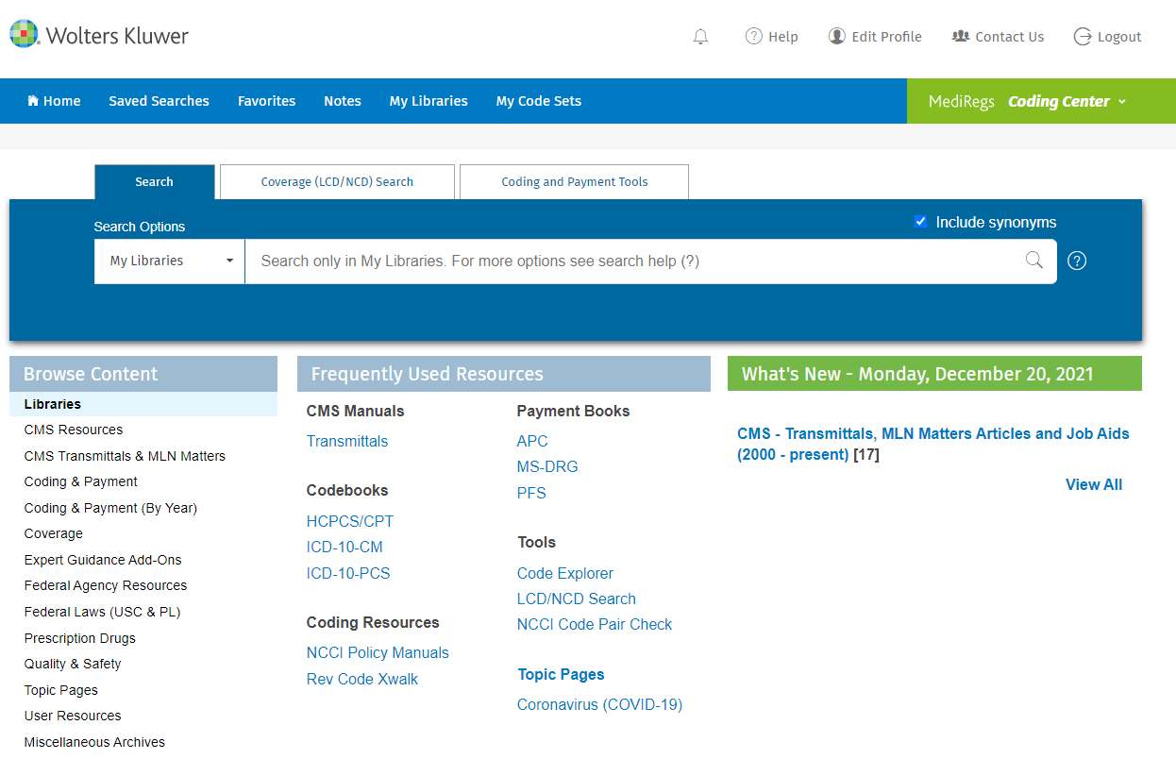Click the Wolters Kluwer logo

click(99, 35)
